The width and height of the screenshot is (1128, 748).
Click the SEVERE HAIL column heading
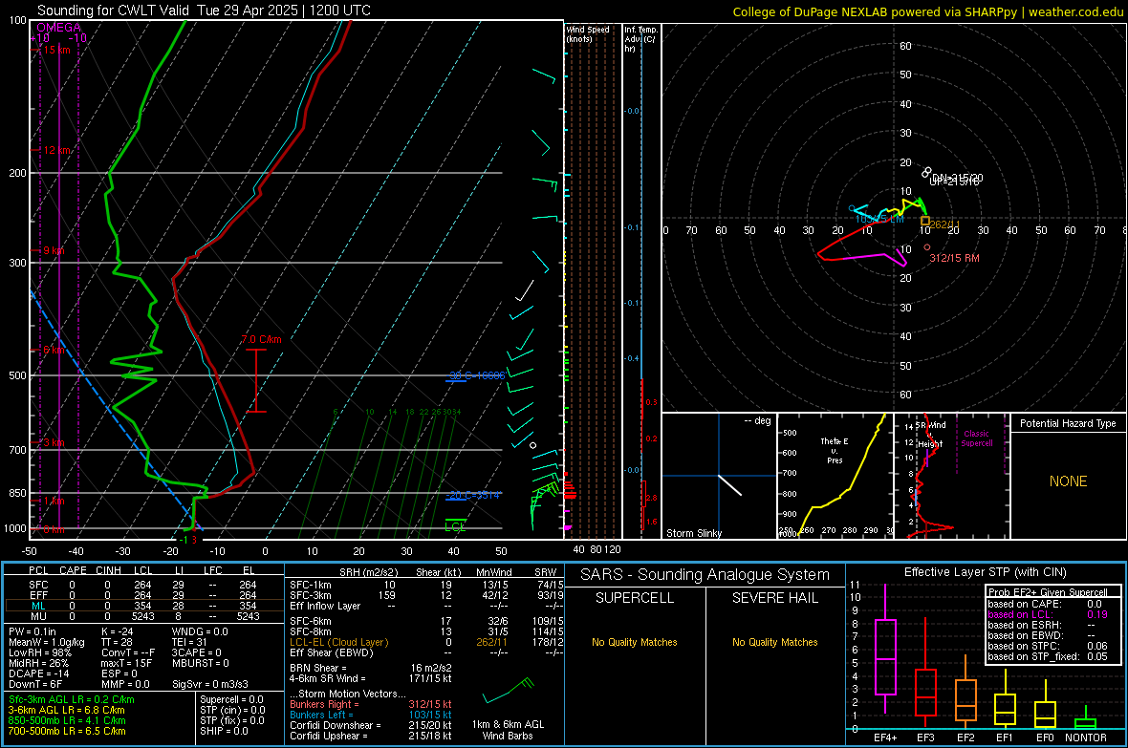tap(774, 598)
